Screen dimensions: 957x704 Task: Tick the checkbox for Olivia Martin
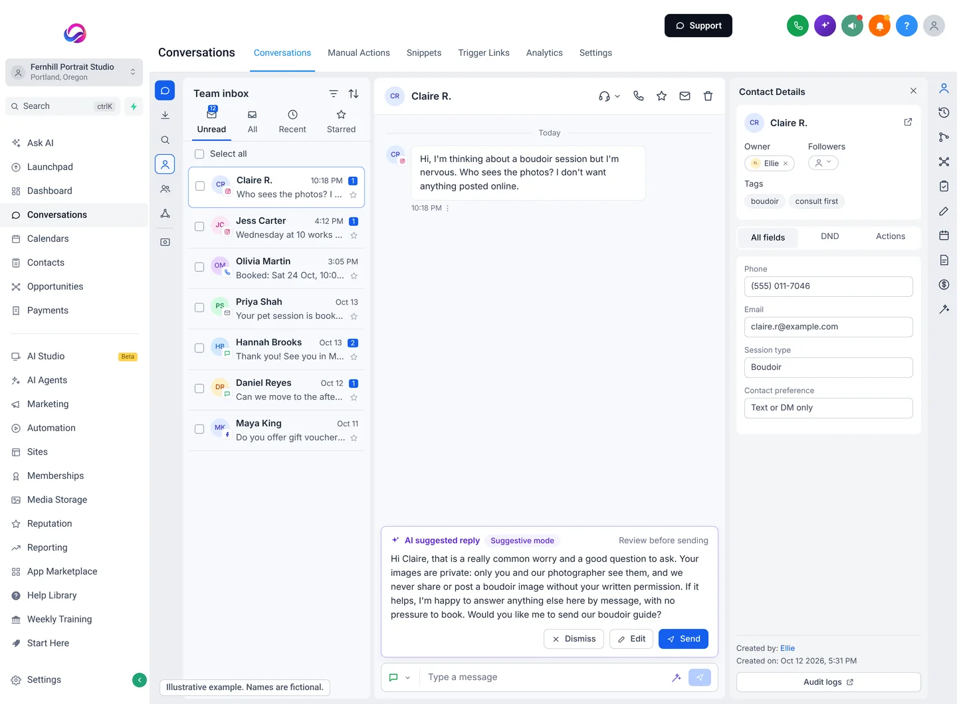pyautogui.click(x=199, y=267)
